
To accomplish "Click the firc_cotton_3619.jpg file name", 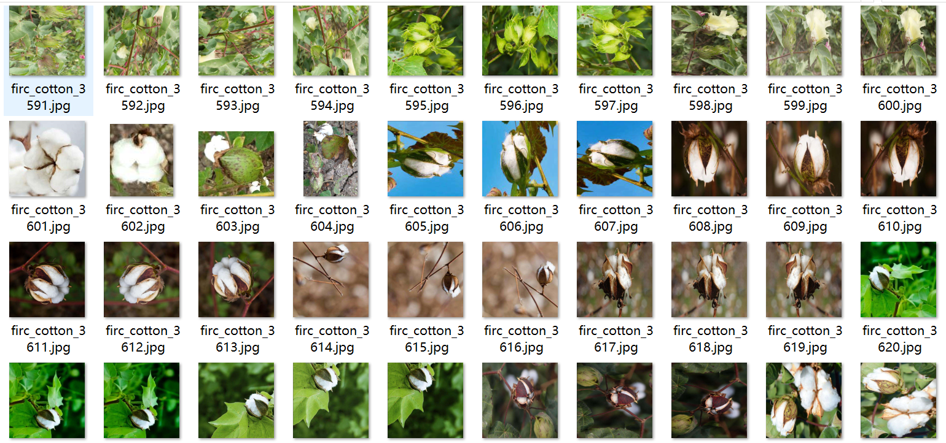I will pyautogui.click(x=805, y=339).
